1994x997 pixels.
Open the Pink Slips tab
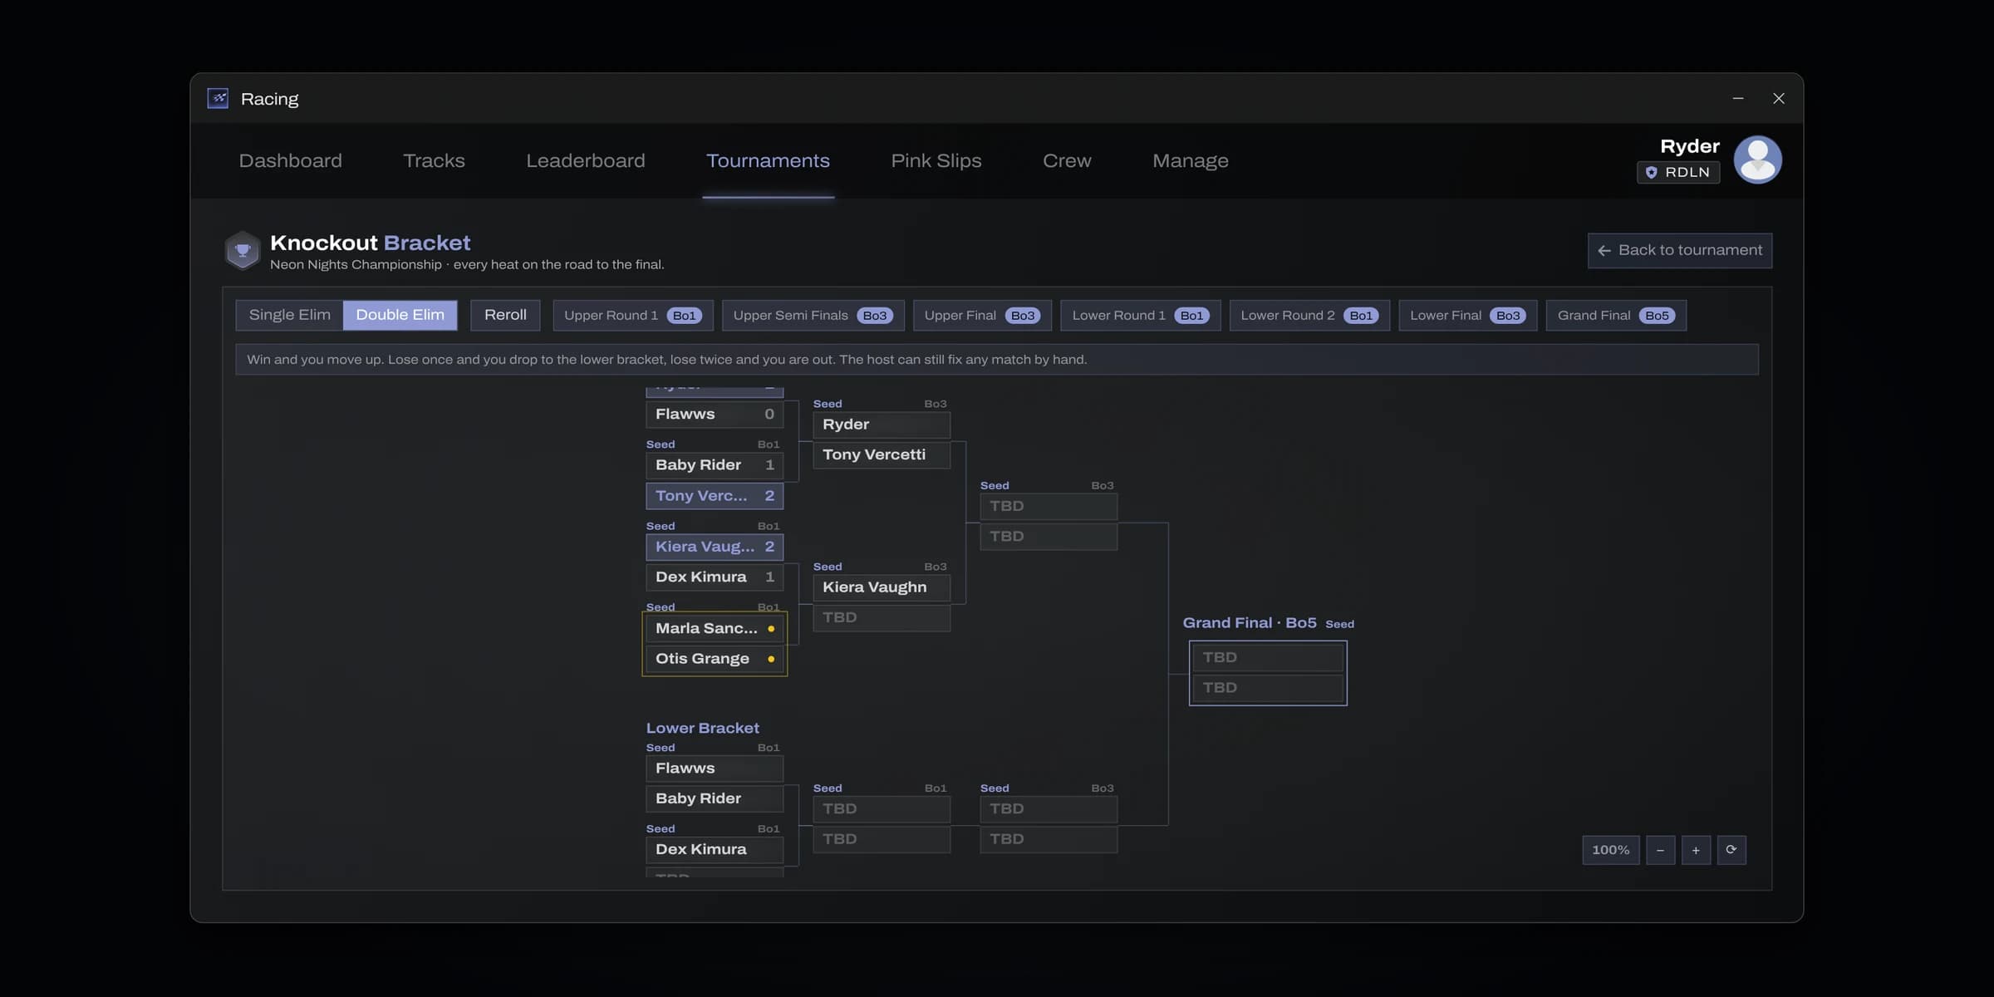[x=936, y=160]
